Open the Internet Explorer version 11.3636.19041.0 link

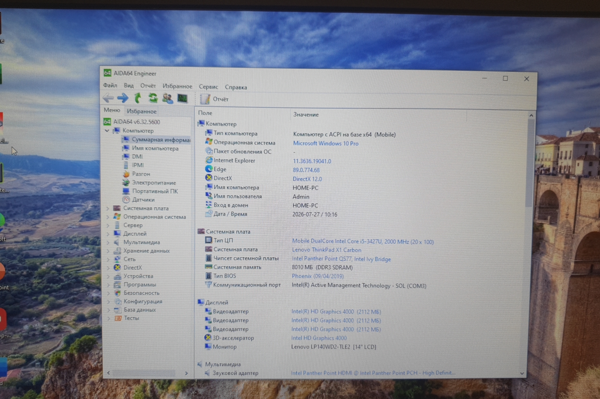point(312,161)
